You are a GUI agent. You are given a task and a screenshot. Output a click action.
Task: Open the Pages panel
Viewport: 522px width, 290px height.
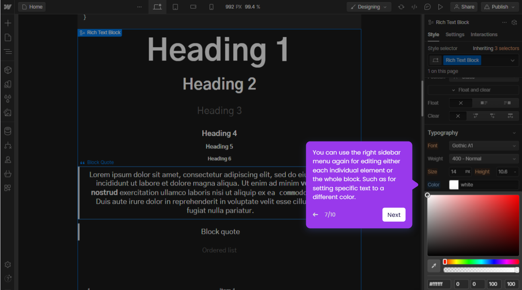pyautogui.click(x=8, y=37)
